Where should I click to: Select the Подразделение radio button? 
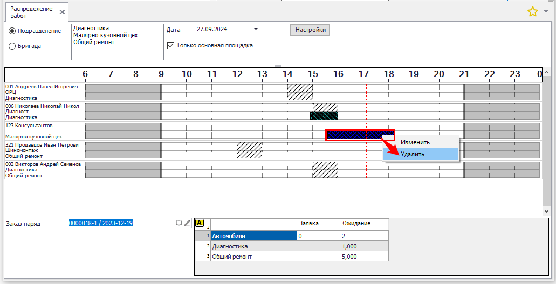[x=12, y=31]
